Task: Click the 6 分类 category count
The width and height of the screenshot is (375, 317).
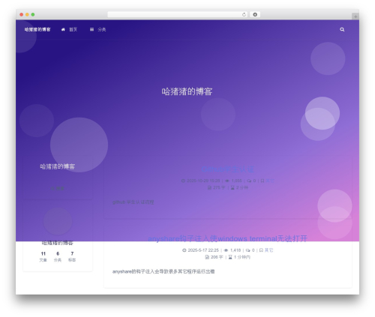Action: coord(58,256)
